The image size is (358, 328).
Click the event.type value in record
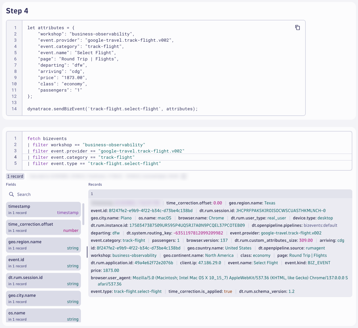tap(138, 291)
